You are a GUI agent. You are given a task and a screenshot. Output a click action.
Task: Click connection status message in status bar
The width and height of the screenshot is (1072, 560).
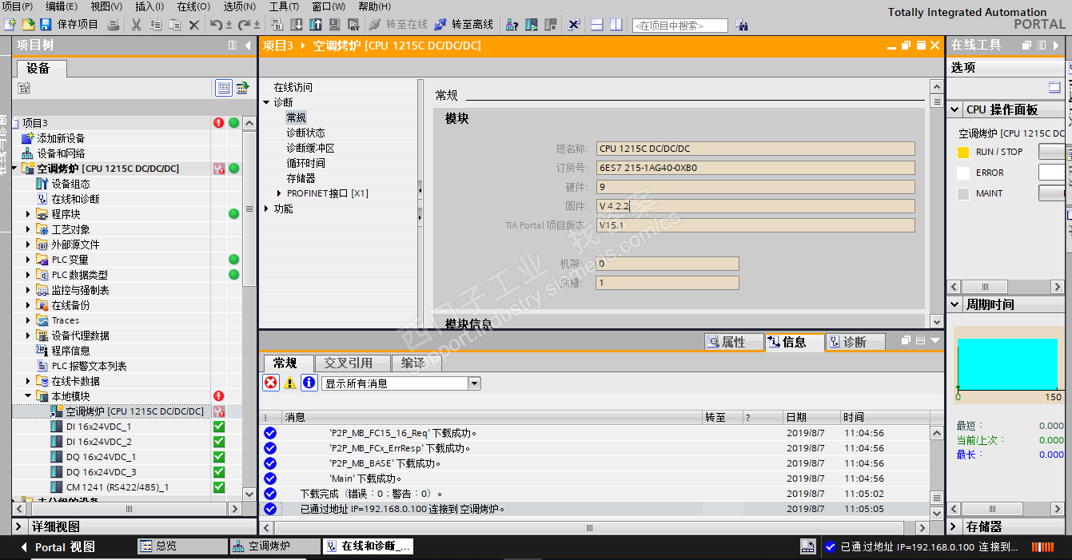[930, 547]
